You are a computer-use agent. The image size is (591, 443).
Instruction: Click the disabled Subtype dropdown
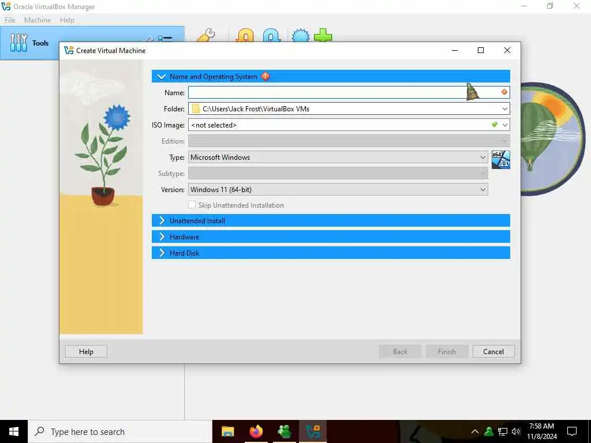338,173
